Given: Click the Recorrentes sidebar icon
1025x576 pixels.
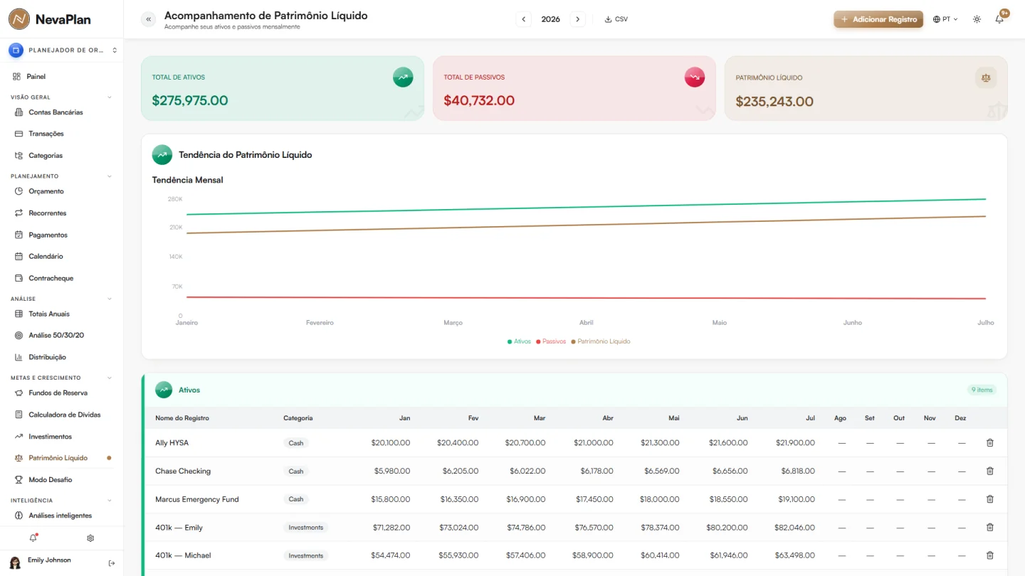Looking at the screenshot, I should coord(19,213).
